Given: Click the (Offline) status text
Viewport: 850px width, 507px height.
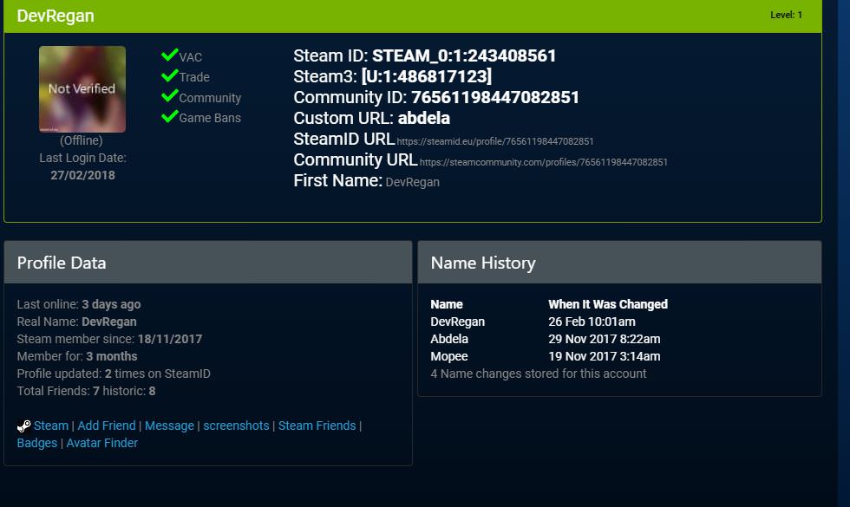Looking at the screenshot, I should pos(82,140).
